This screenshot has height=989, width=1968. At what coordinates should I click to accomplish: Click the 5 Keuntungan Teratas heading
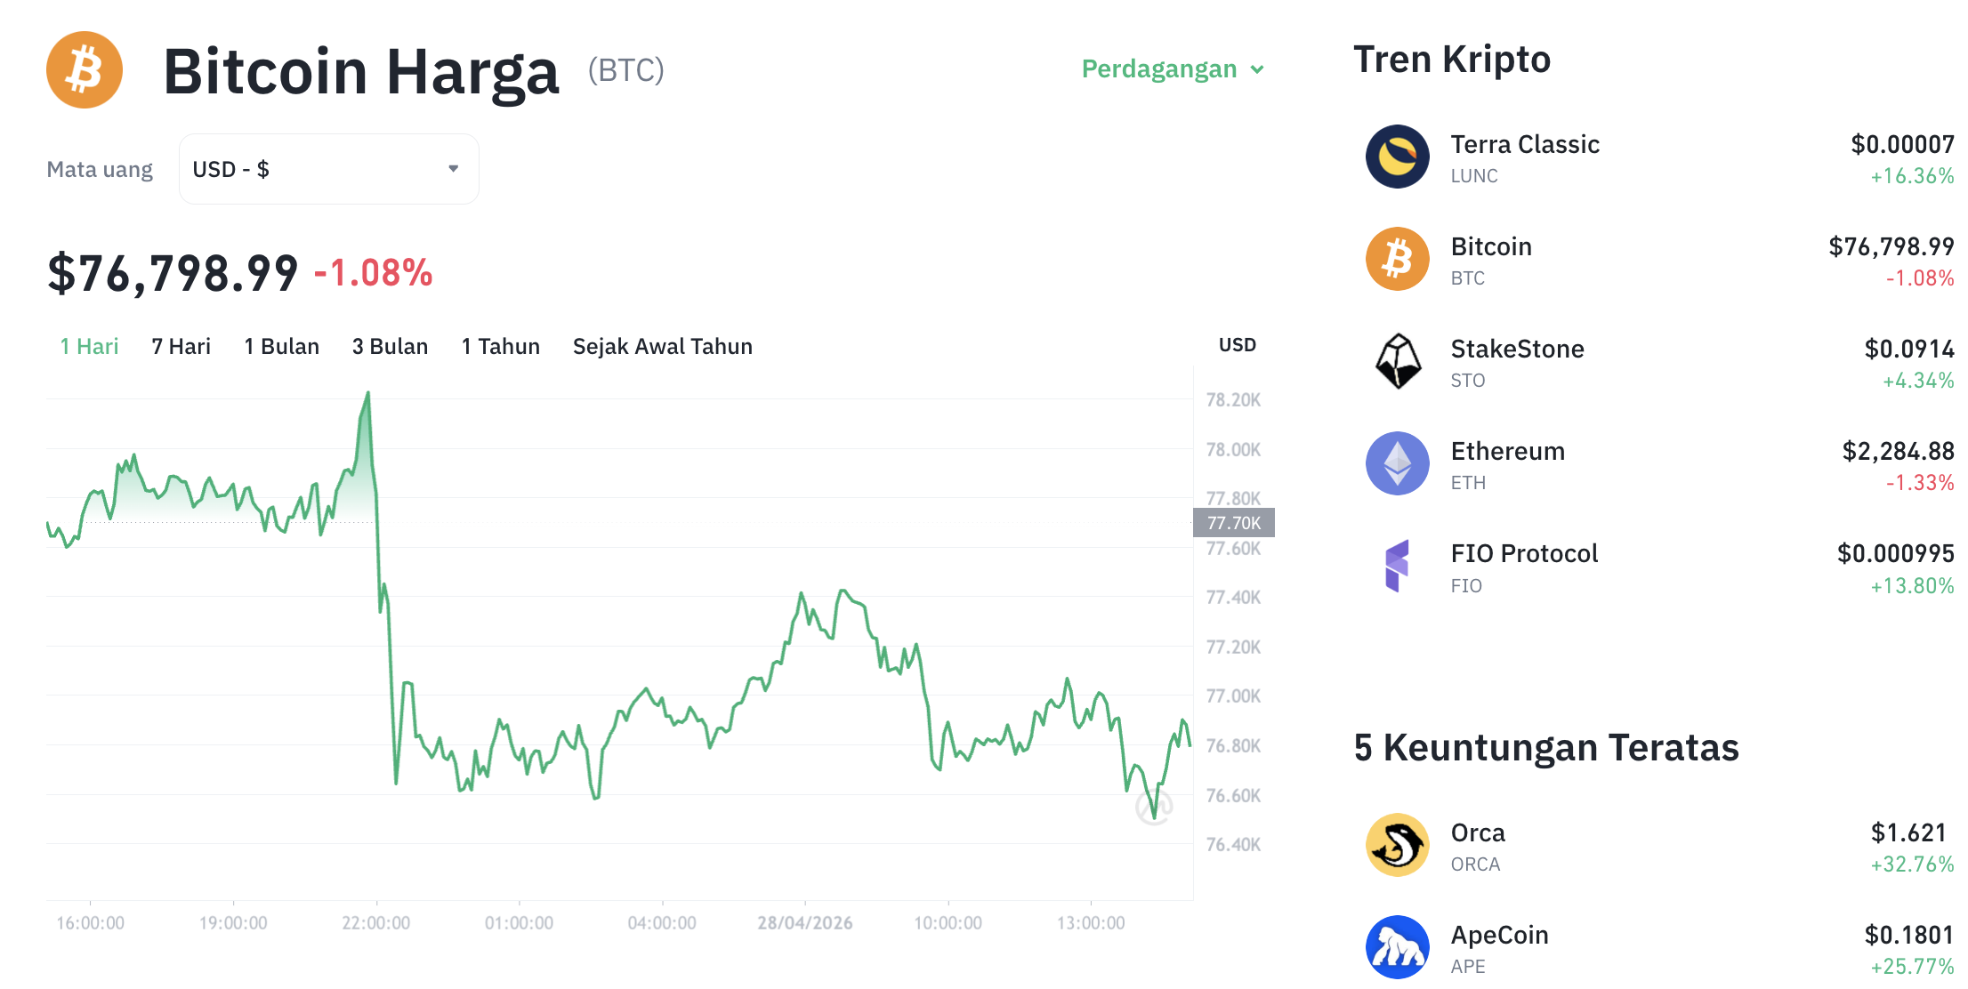coord(1545,748)
